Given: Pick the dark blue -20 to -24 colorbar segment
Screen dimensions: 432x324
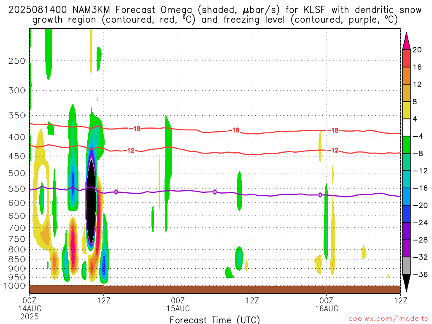Looking at the screenshot, I should click(x=406, y=214).
